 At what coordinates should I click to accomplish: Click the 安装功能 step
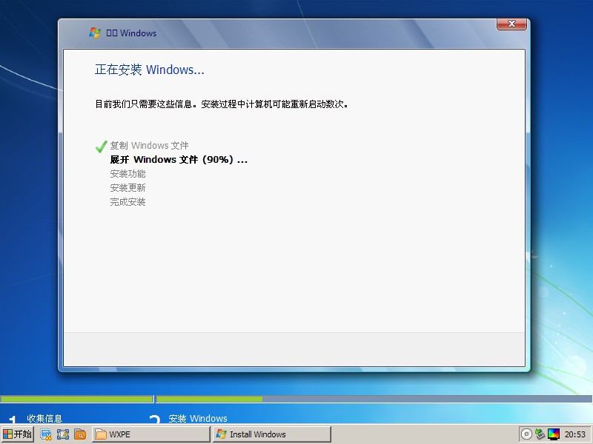click(127, 174)
